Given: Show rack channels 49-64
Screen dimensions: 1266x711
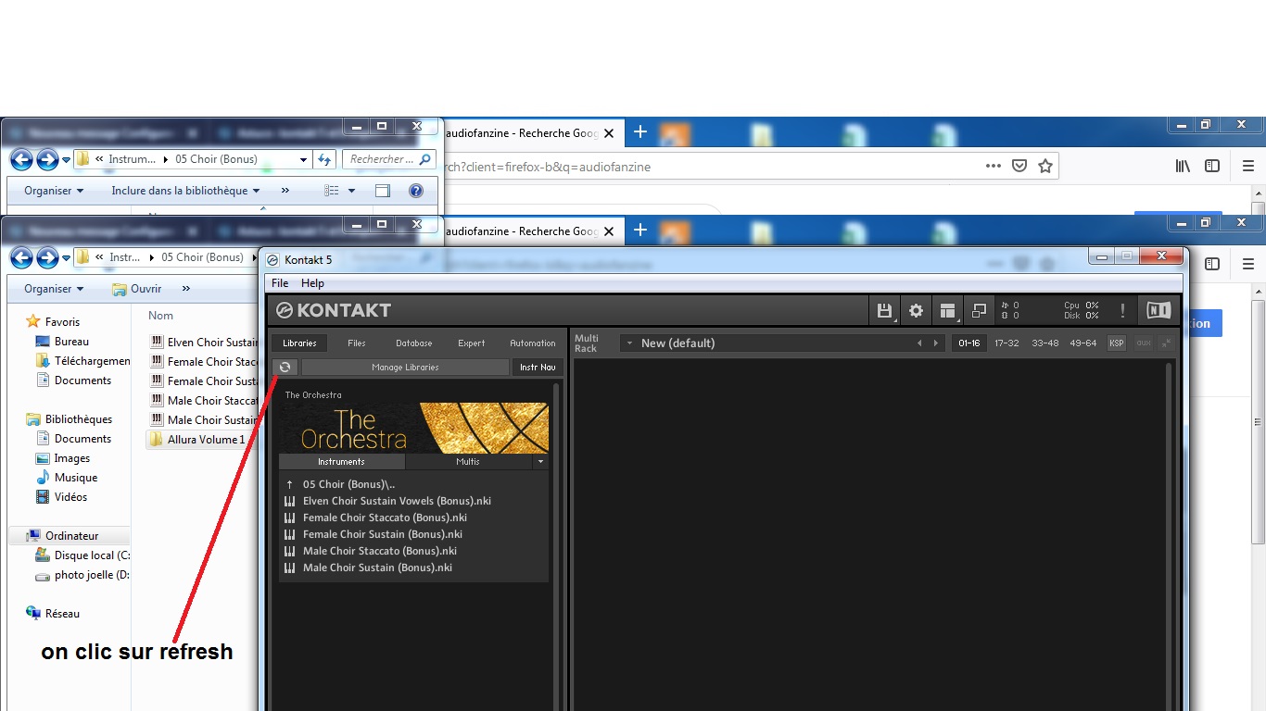Looking at the screenshot, I should point(1083,343).
